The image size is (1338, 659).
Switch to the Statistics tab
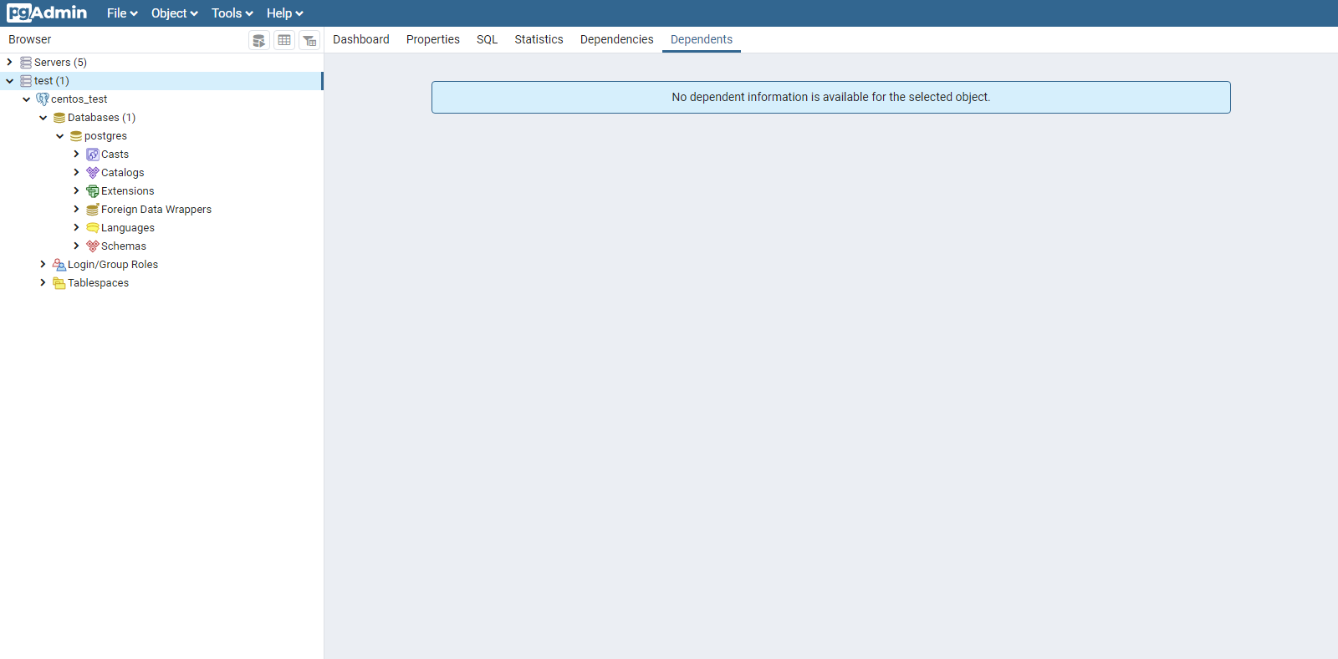[539, 39]
